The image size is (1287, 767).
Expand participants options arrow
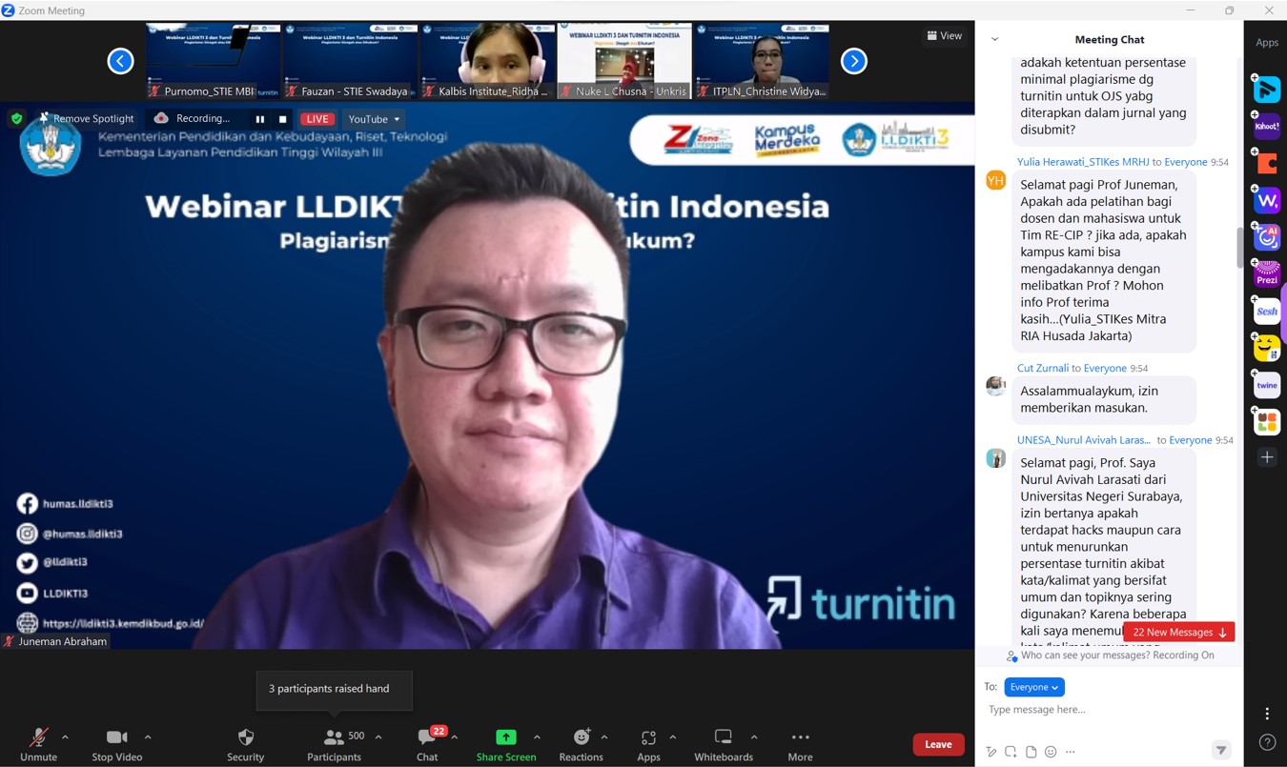[x=378, y=737]
